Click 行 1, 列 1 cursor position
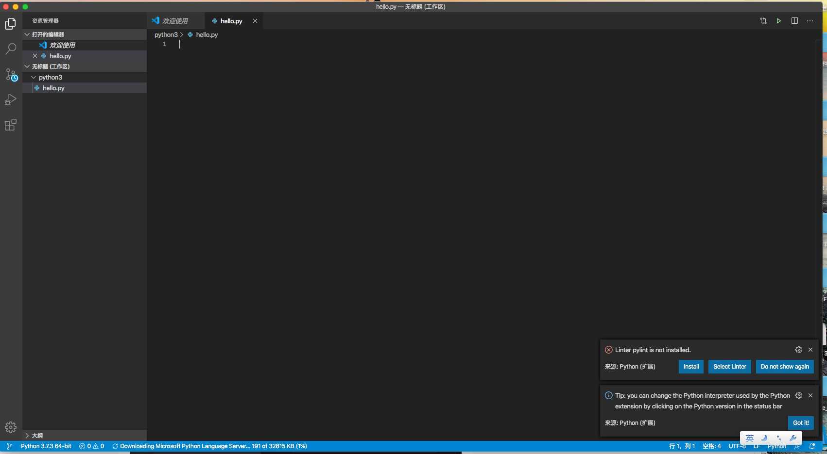Image resolution: width=827 pixels, height=454 pixels. click(x=682, y=446)
